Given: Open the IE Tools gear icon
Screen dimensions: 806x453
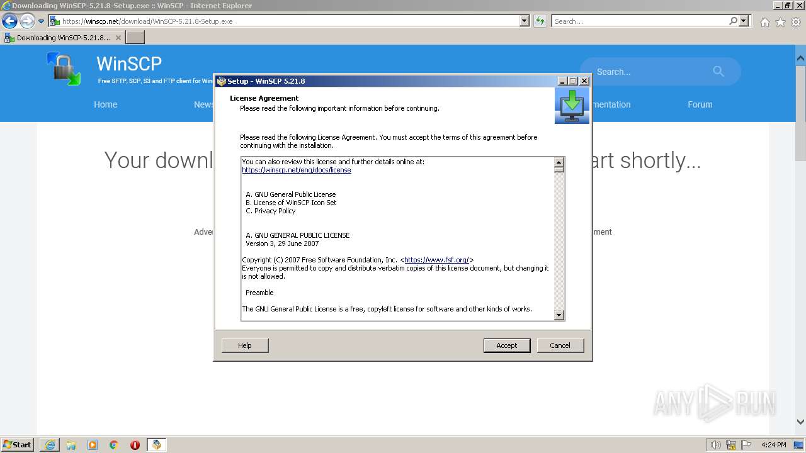Looking at the screenshot, I should pyautogui.click(x=795, y=22).
